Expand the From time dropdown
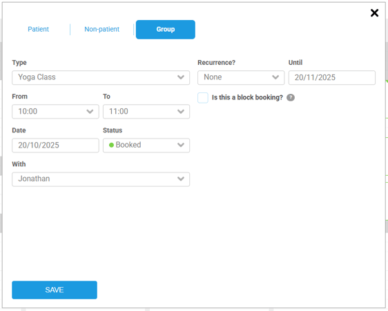This screenshot has width=388, height=311. click(x=55, y=112)
